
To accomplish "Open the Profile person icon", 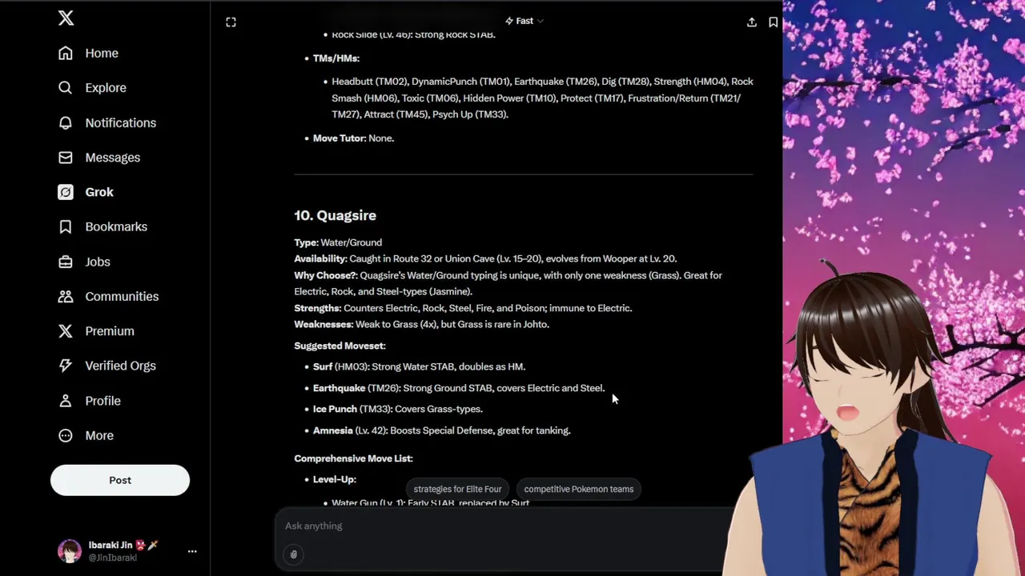I will coord(66,401).
